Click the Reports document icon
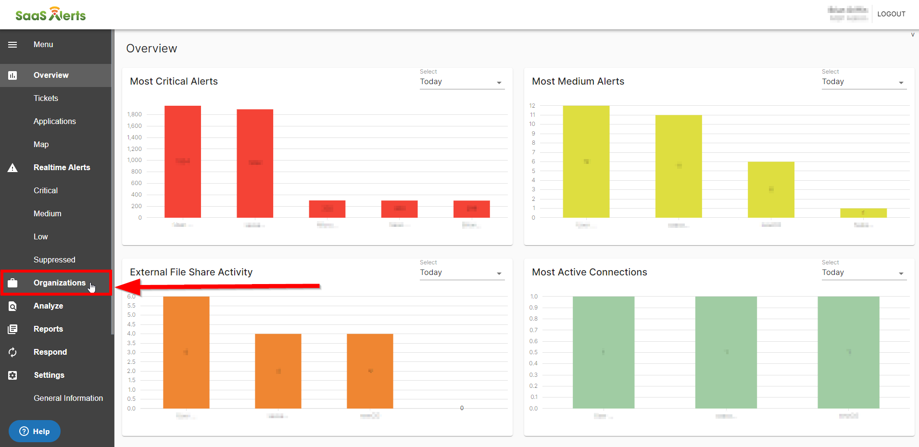The width and height of the screenshot is (919, 447). click(x=13, y=329)
